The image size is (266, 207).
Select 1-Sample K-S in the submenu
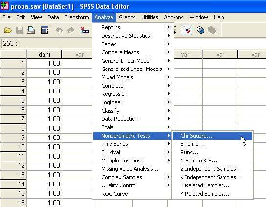(x=212, y=161)
